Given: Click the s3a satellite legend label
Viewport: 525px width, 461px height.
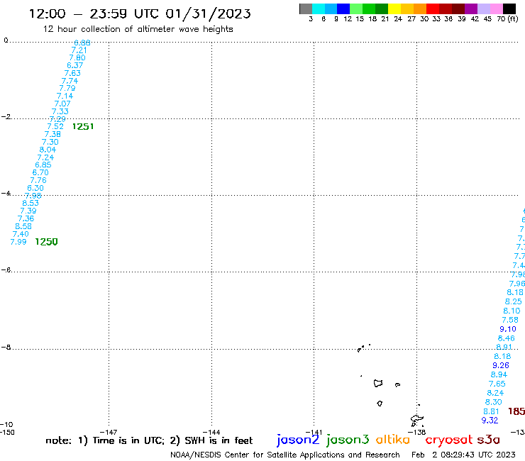Looking at the screenshot, I should [488, 440].
